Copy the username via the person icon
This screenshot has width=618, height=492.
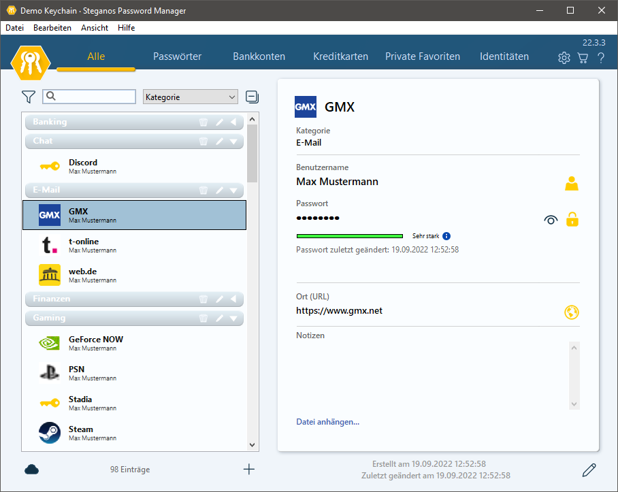572,184
